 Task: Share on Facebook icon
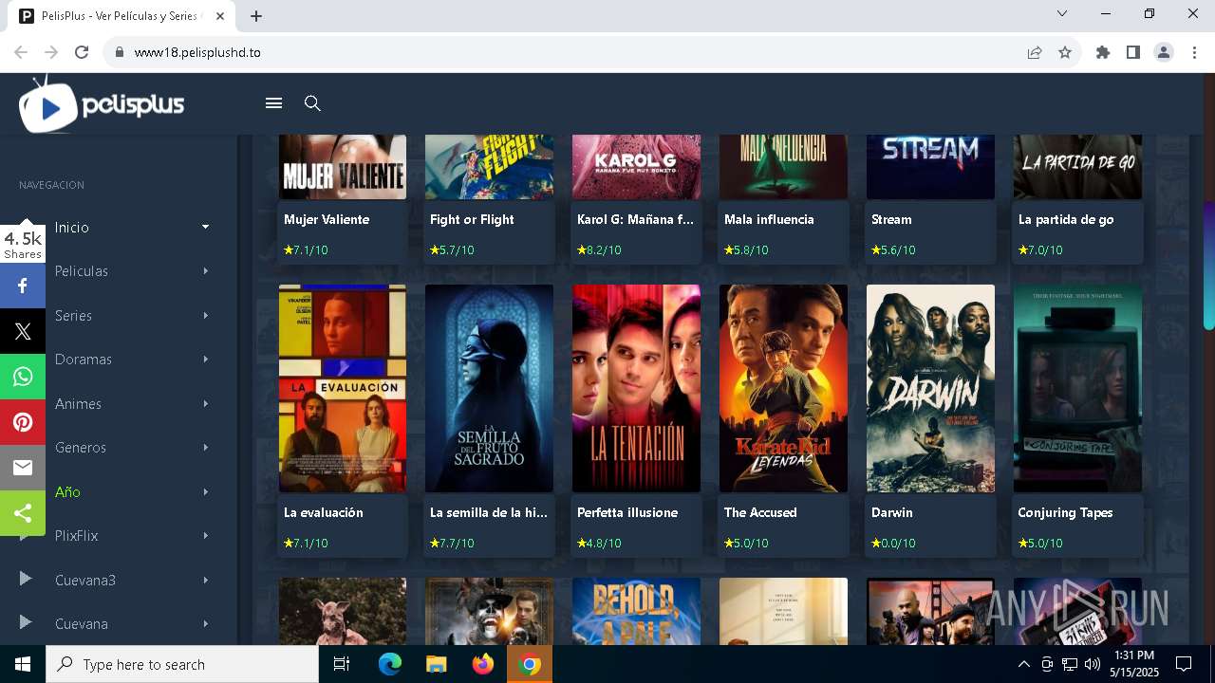point(23,286)
